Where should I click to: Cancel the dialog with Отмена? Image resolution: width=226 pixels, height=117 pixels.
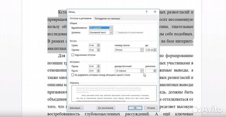coord(151,108)
